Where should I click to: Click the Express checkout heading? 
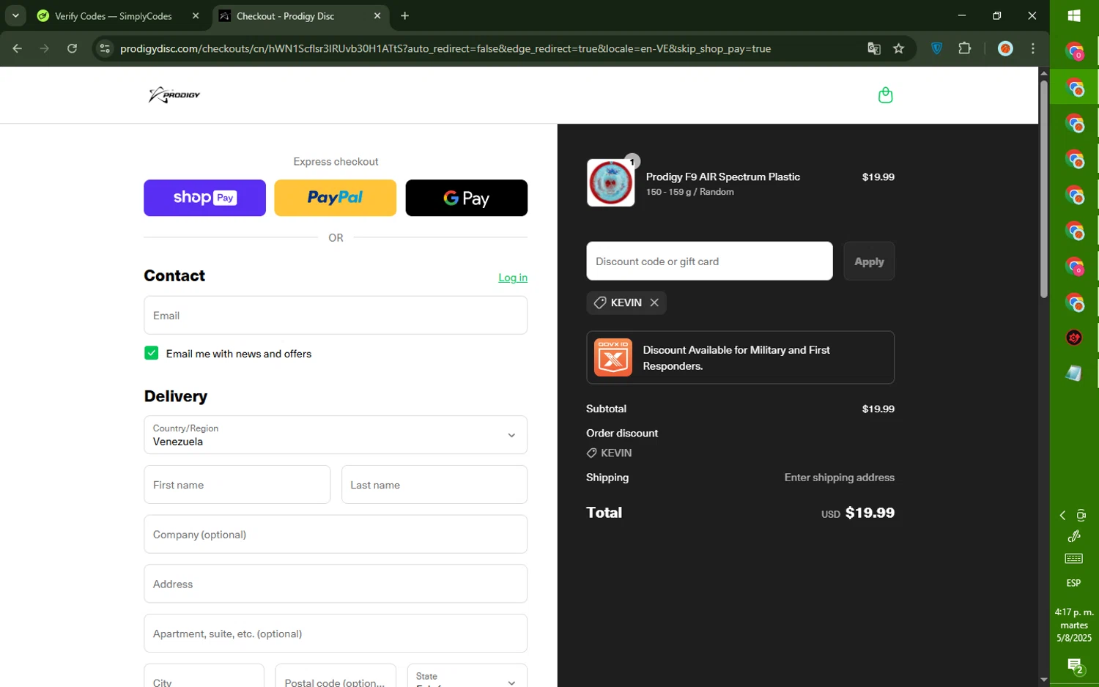pos(336,162)
